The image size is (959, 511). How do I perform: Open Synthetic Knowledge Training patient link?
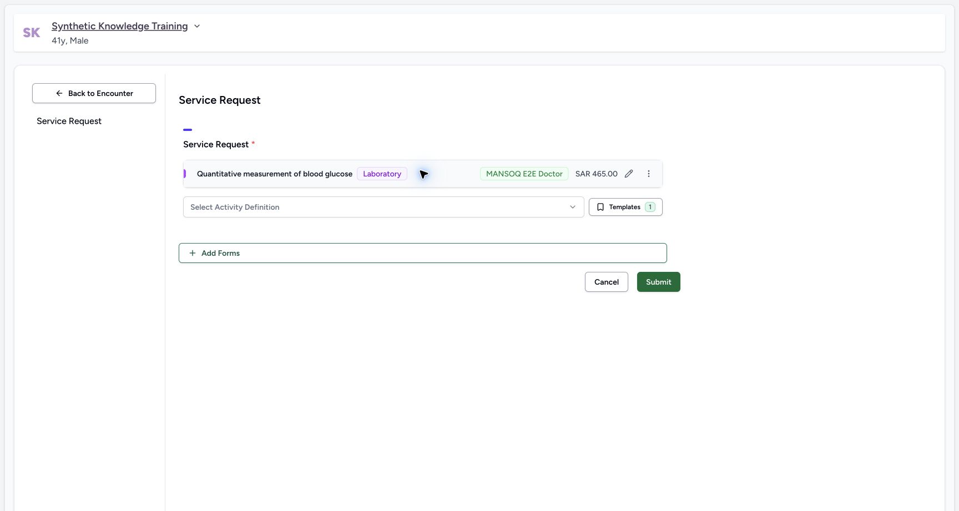(120, 26)
